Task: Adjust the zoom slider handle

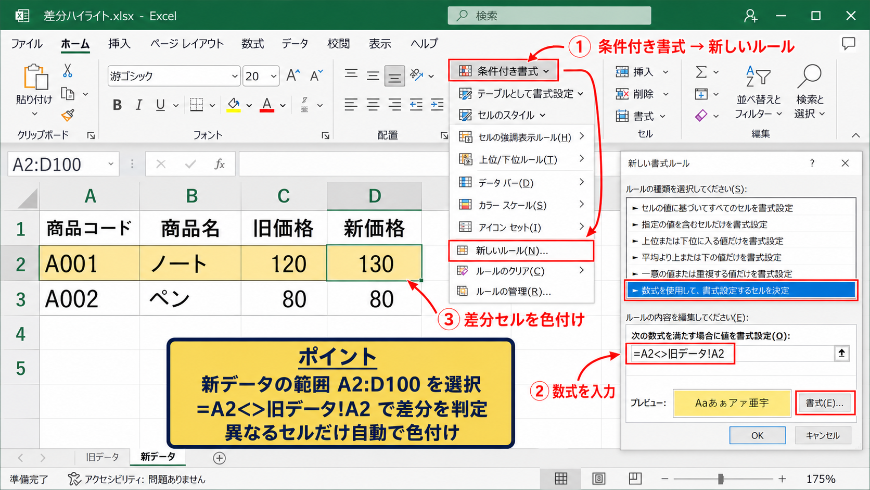Action: (721, 479)
